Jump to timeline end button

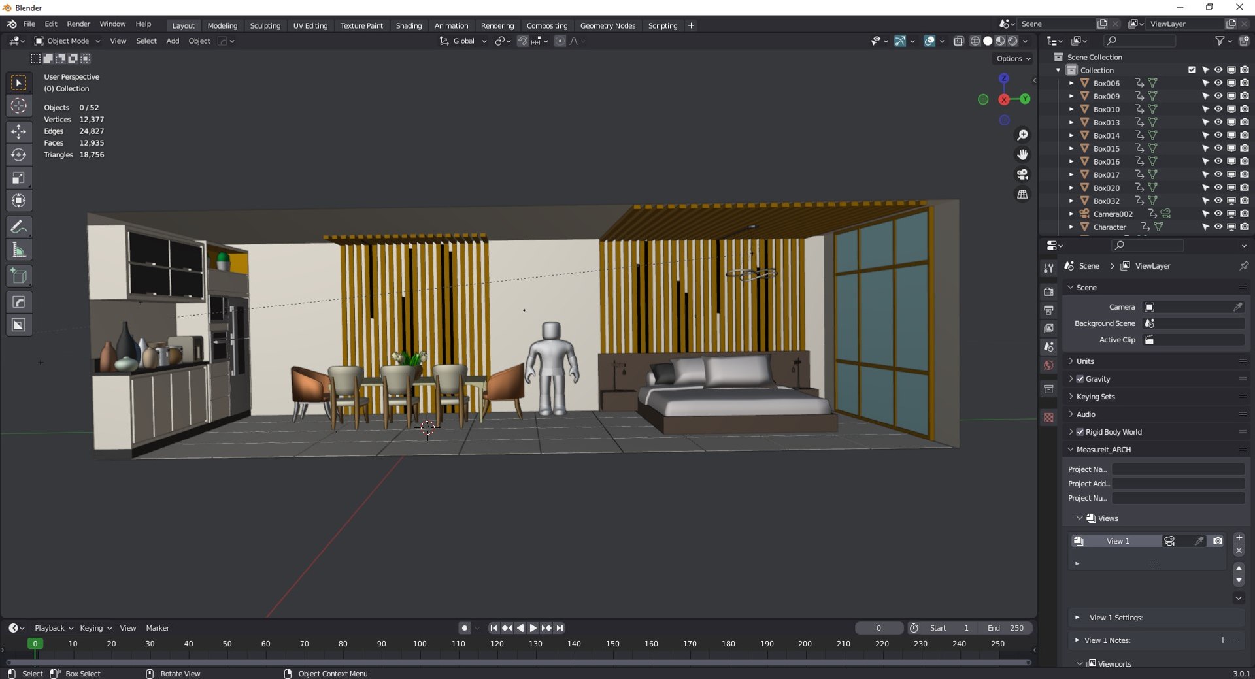click(560, 628)
